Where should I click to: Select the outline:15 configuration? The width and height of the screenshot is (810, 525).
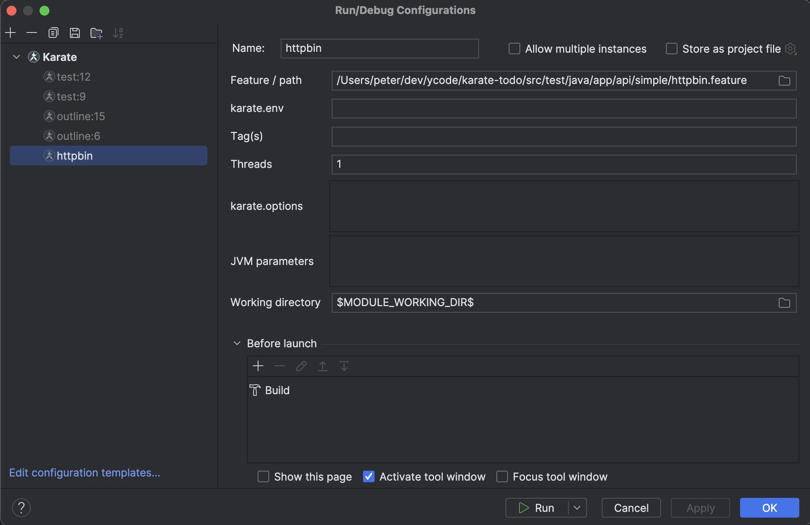81,116
